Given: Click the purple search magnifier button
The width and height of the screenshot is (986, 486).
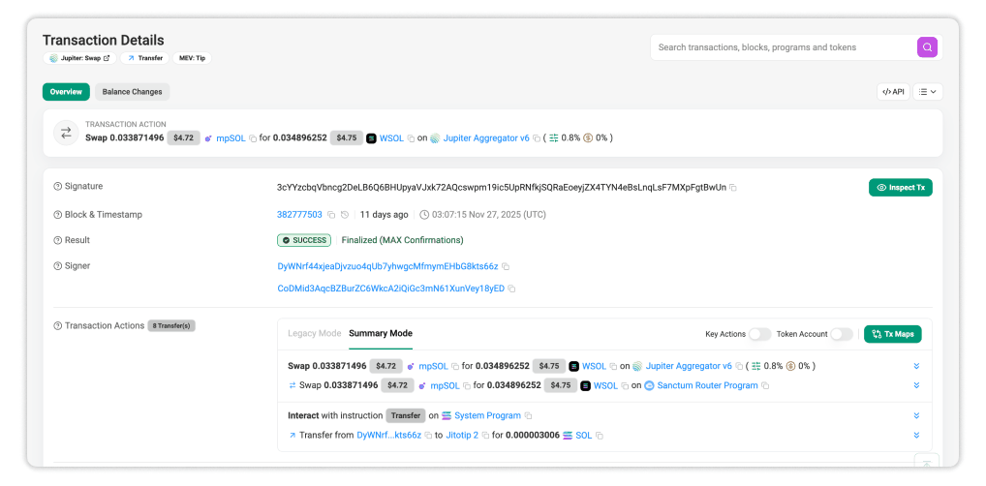Looking at the screenshot, I should [927, 47].
